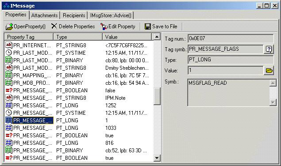Switch to the Properties tab

tap(16, 15)
